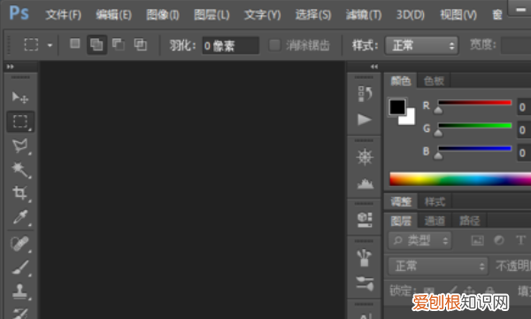Open the 文字(Y) menu
Viewport: 531px width, 319px height.
263,14
